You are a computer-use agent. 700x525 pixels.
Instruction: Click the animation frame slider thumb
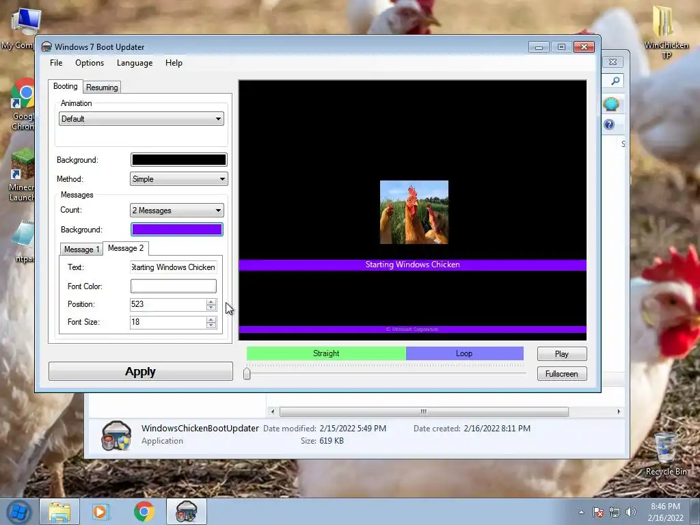pyautogui.click(x=247, y=374)
